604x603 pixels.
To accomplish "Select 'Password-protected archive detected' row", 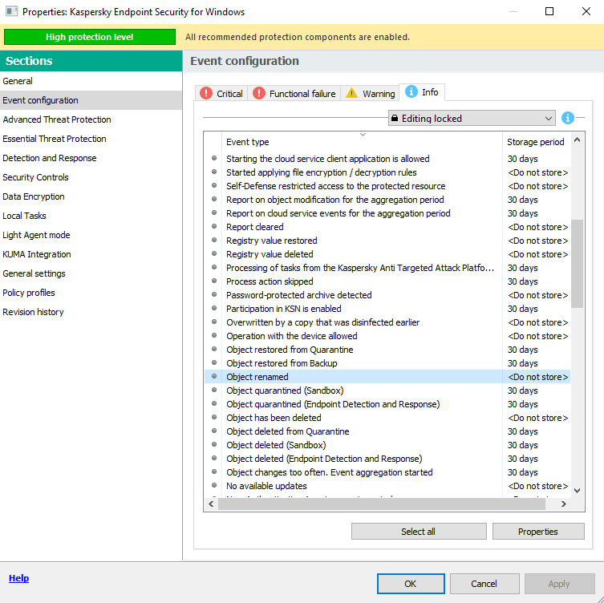I will pos(387,295).
